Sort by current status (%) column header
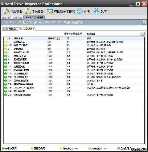Image resolution: width=148 pixels, height=152 pixels. point(54,38)
